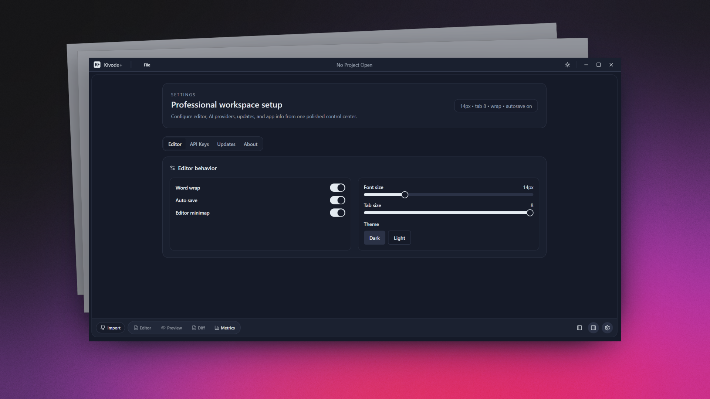Open the Diff view
The image size is (710, 399).
click(198, 328)
